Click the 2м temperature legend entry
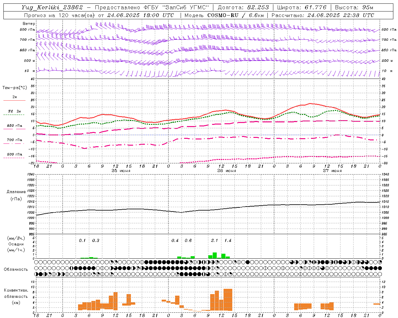The width and height of the screenshot is (398, 318). click(15, 97)
